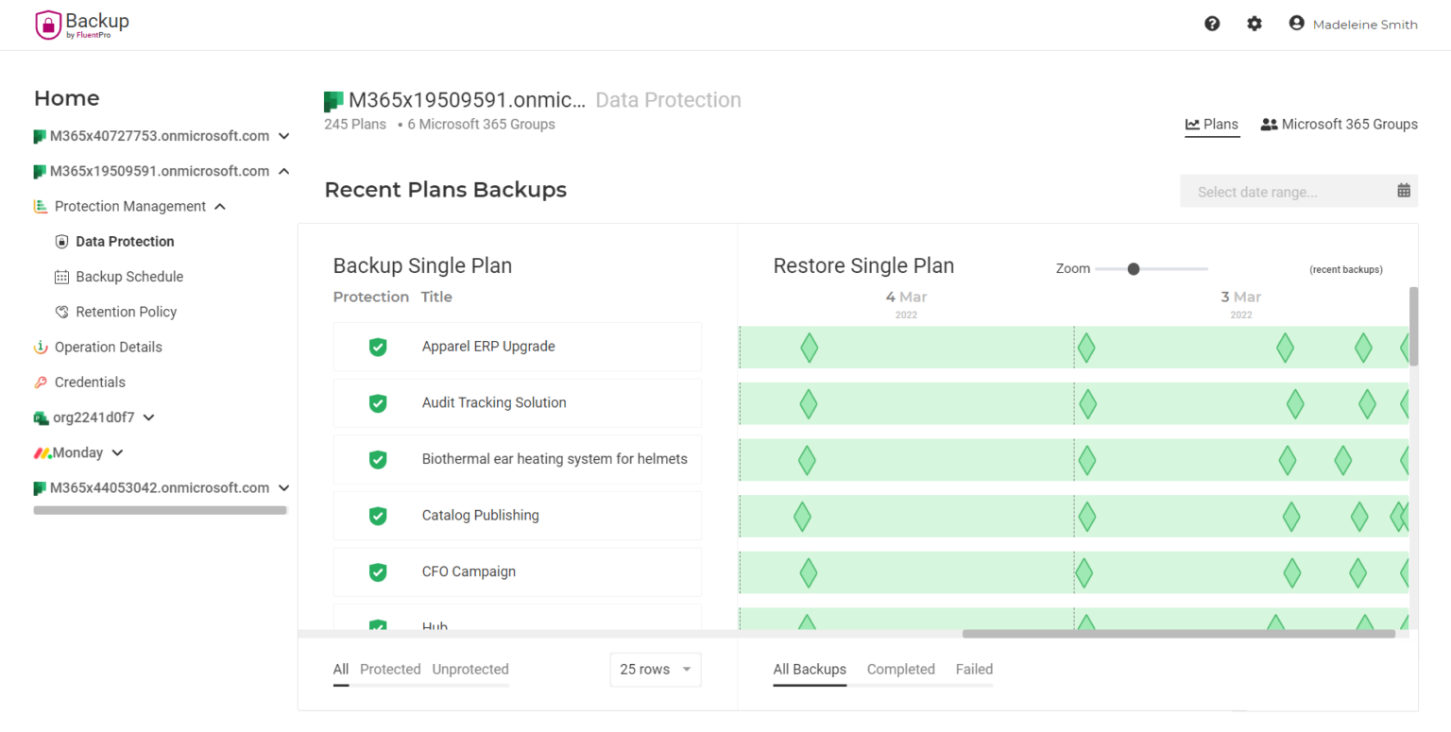
Task: Open the 25 rows dropdown
Action: pyautogui.click(x=656, y=669)
